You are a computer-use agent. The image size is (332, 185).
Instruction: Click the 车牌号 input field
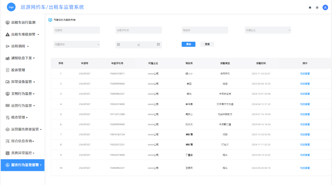click(77, 30)
